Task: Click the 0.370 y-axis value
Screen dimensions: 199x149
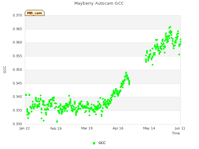Action: pyautogui.click(x=17, y=15)
